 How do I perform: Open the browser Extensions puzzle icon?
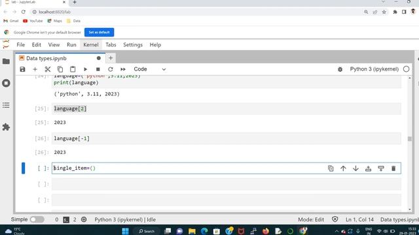point(395,12)
